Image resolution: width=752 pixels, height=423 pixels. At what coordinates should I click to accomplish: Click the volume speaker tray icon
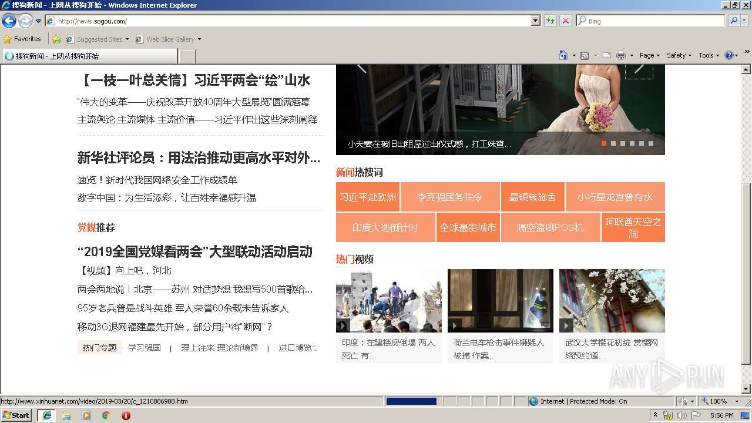681,415
